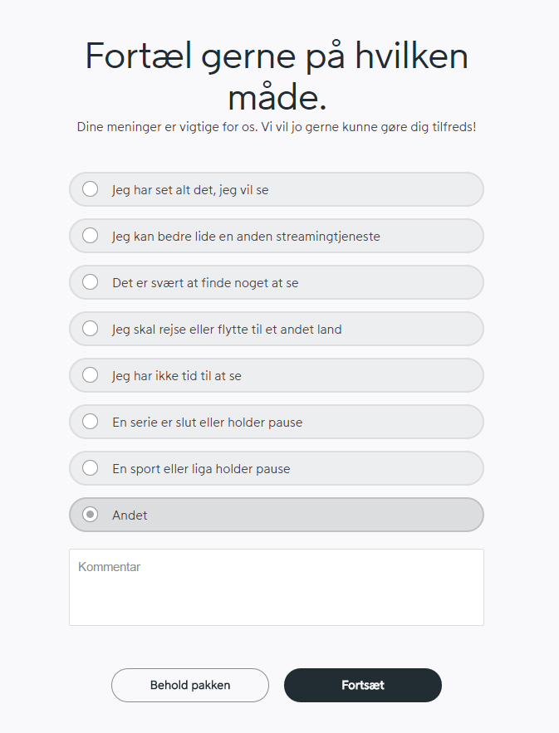
Task: Click label 'Jeg kan bedre lide en anden streamingtjeneste'
Action: [246, 237]
